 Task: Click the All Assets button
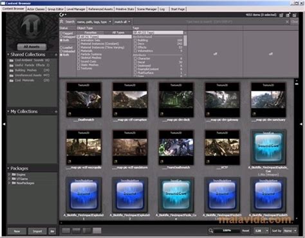click(32, 46)
